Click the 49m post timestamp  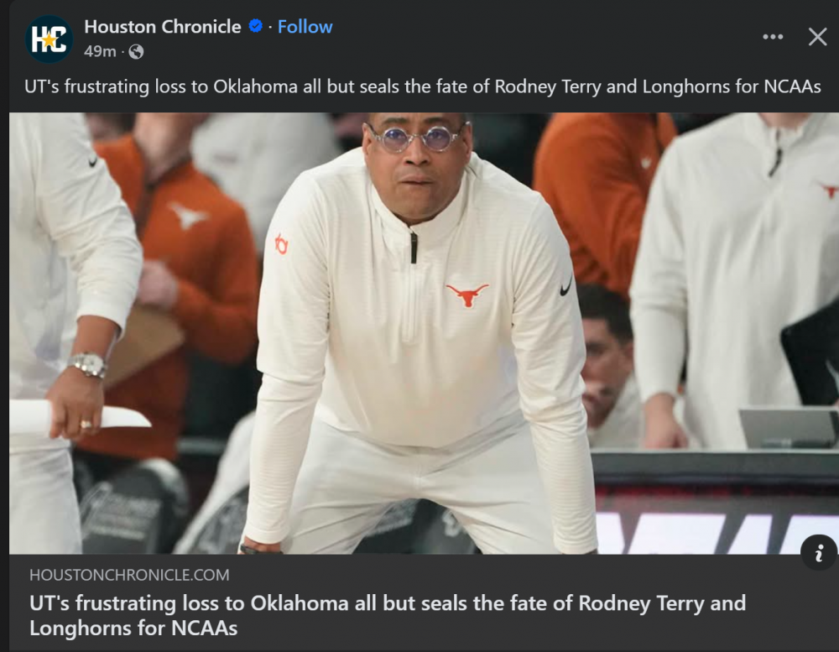click(x=100, y=52)
